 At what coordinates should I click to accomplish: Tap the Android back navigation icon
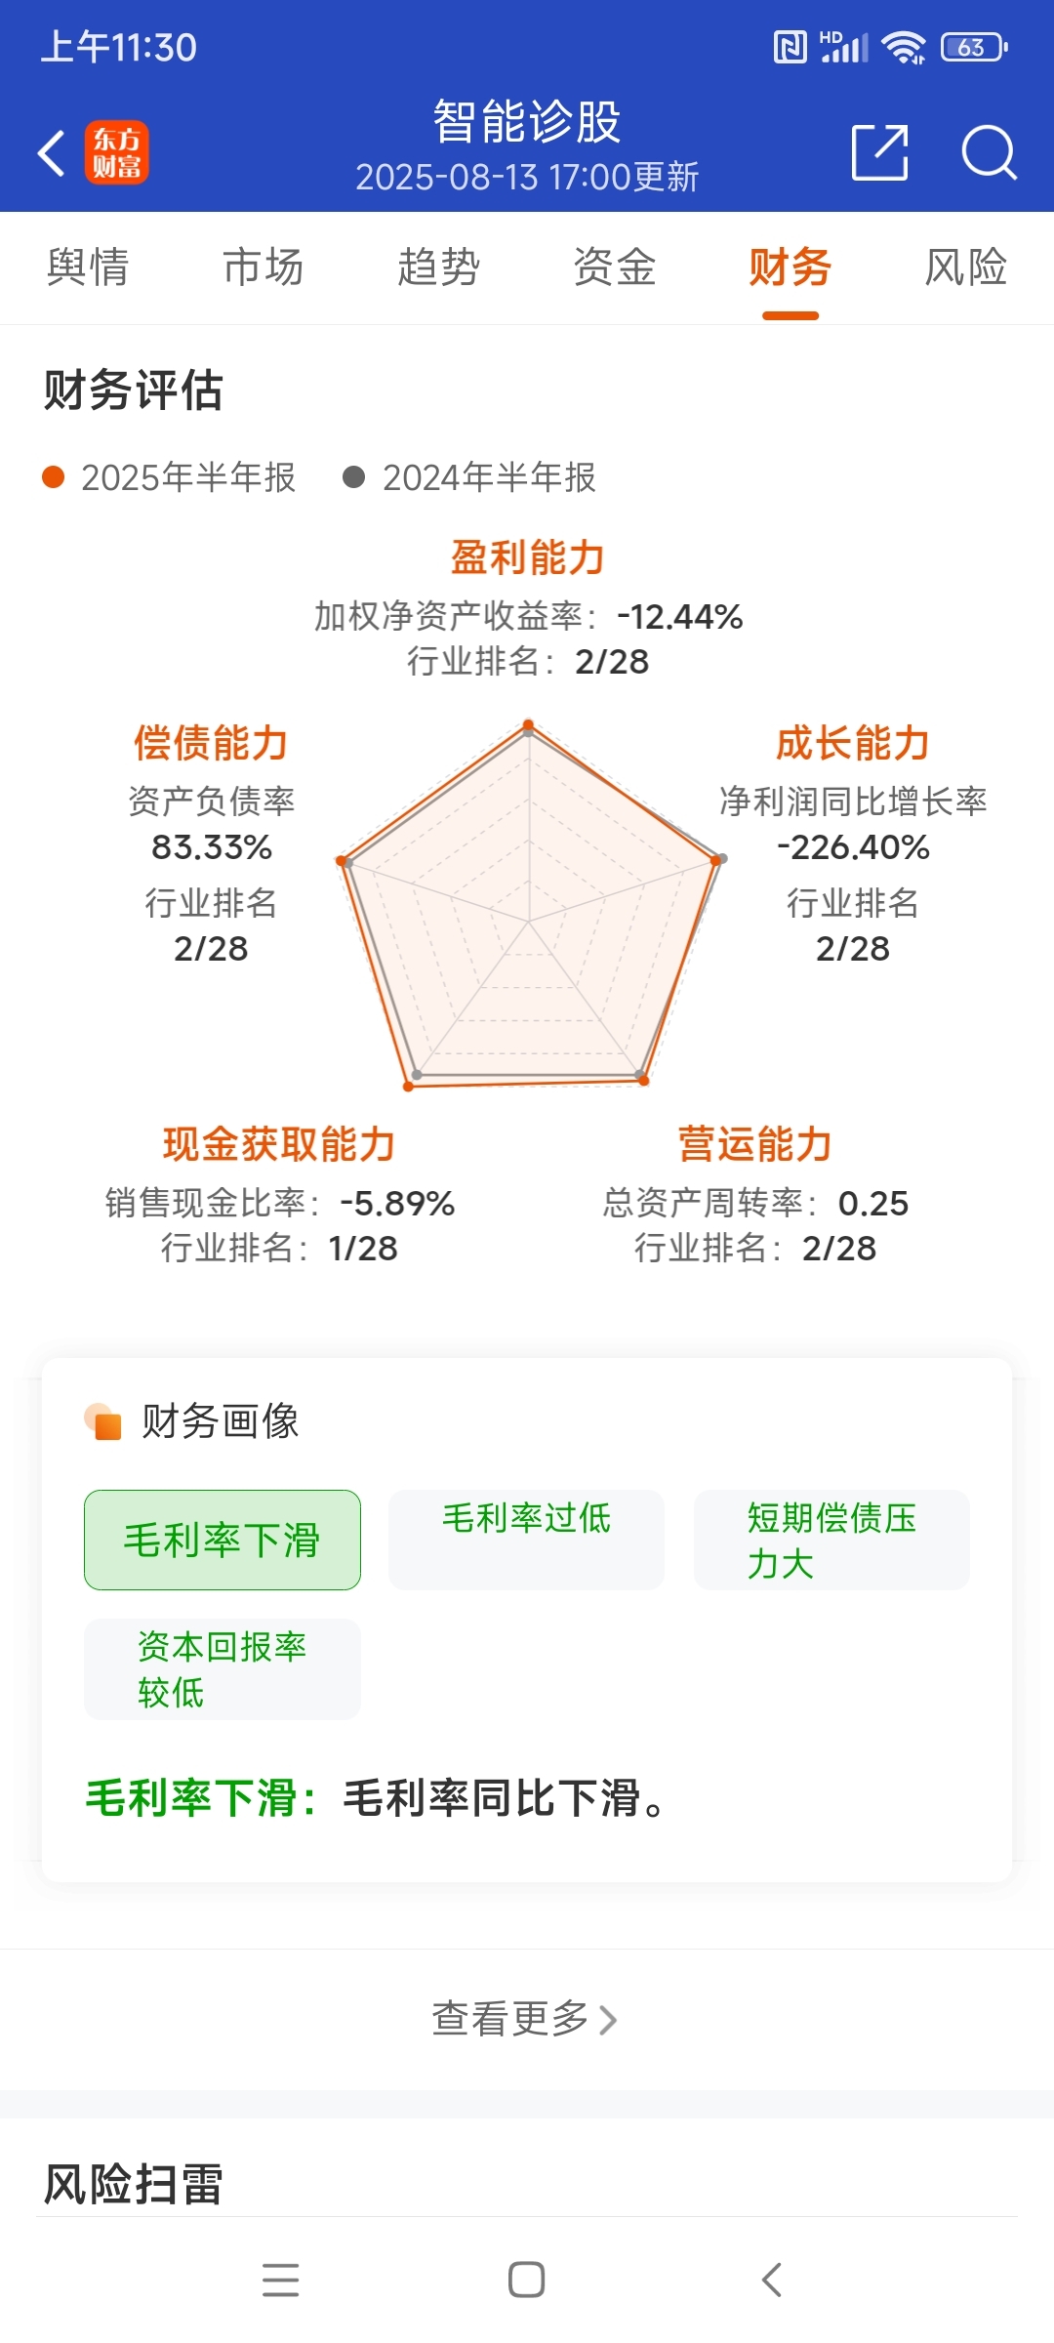771,2280
